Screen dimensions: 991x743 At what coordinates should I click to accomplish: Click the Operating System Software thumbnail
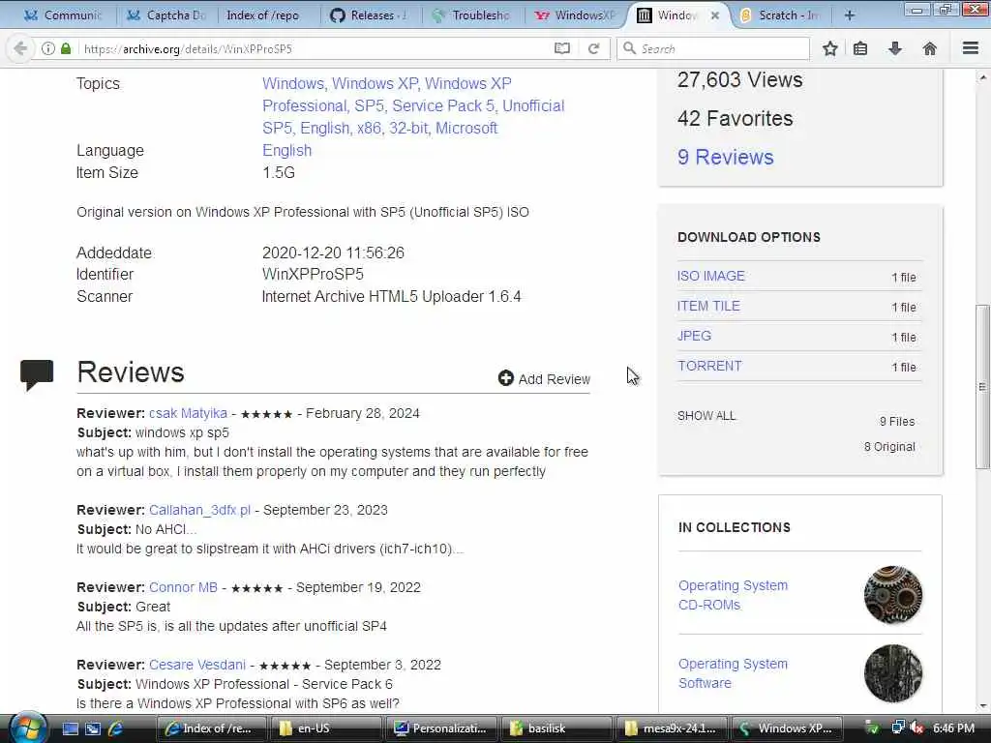[x=893, y=673]
